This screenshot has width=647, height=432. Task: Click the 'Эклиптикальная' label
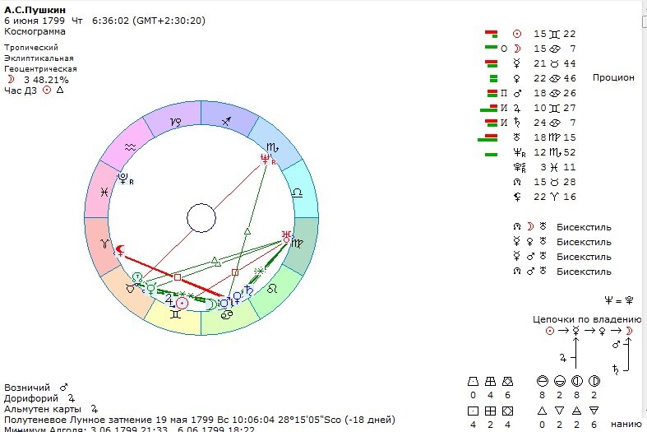(x=39, y=58)
